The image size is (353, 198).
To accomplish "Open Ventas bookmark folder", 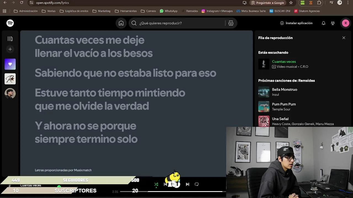I will click(49, 11).
